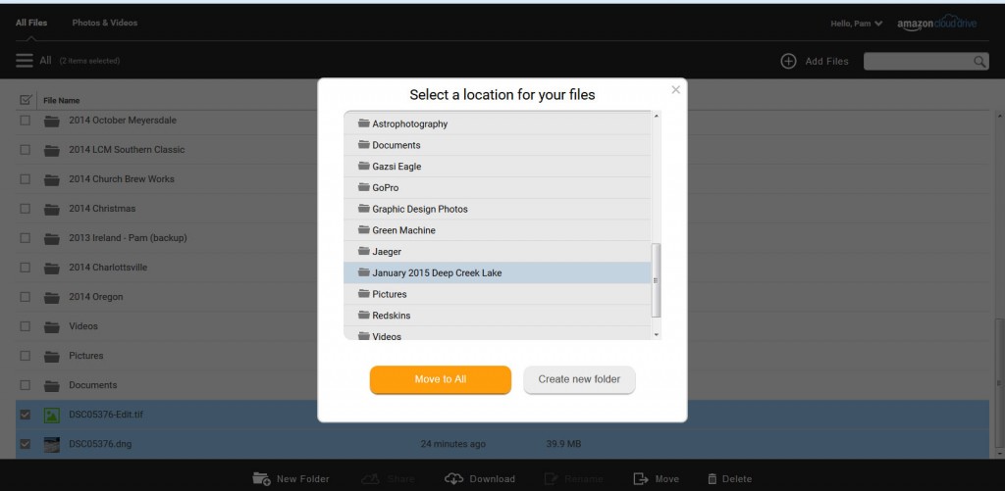Click folder icon of 2014 Oregon
1005x491 pixels.
pos(52,298)
